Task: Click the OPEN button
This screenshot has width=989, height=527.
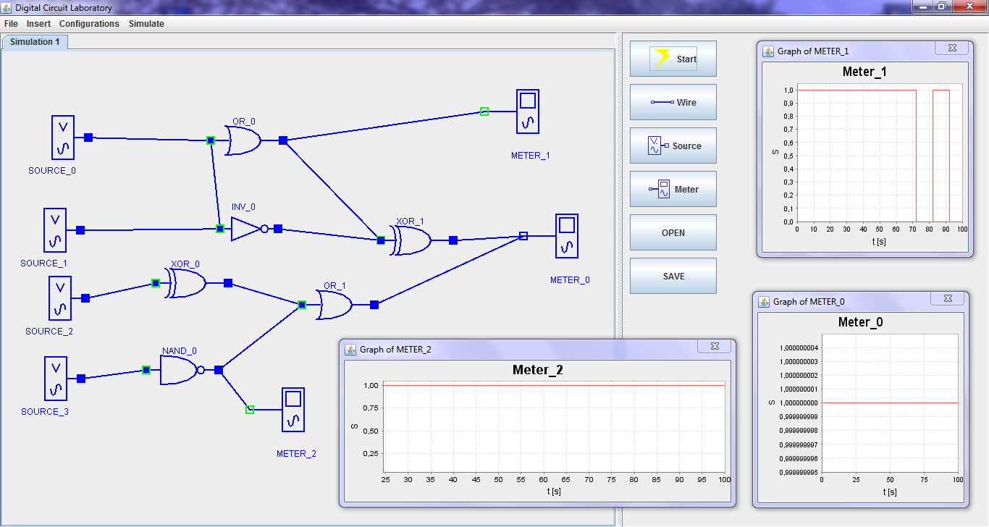Action: click(673, 232)
